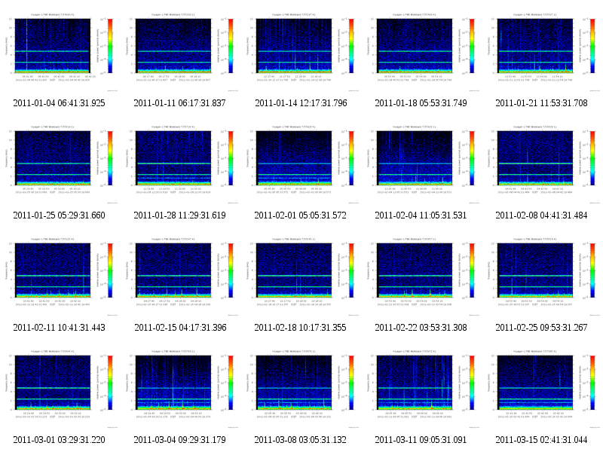Screen dimensions: 603x449
Task: Click the caption text 2011-01-28 11:29:31.619
Action: click(x=179, y=215)
